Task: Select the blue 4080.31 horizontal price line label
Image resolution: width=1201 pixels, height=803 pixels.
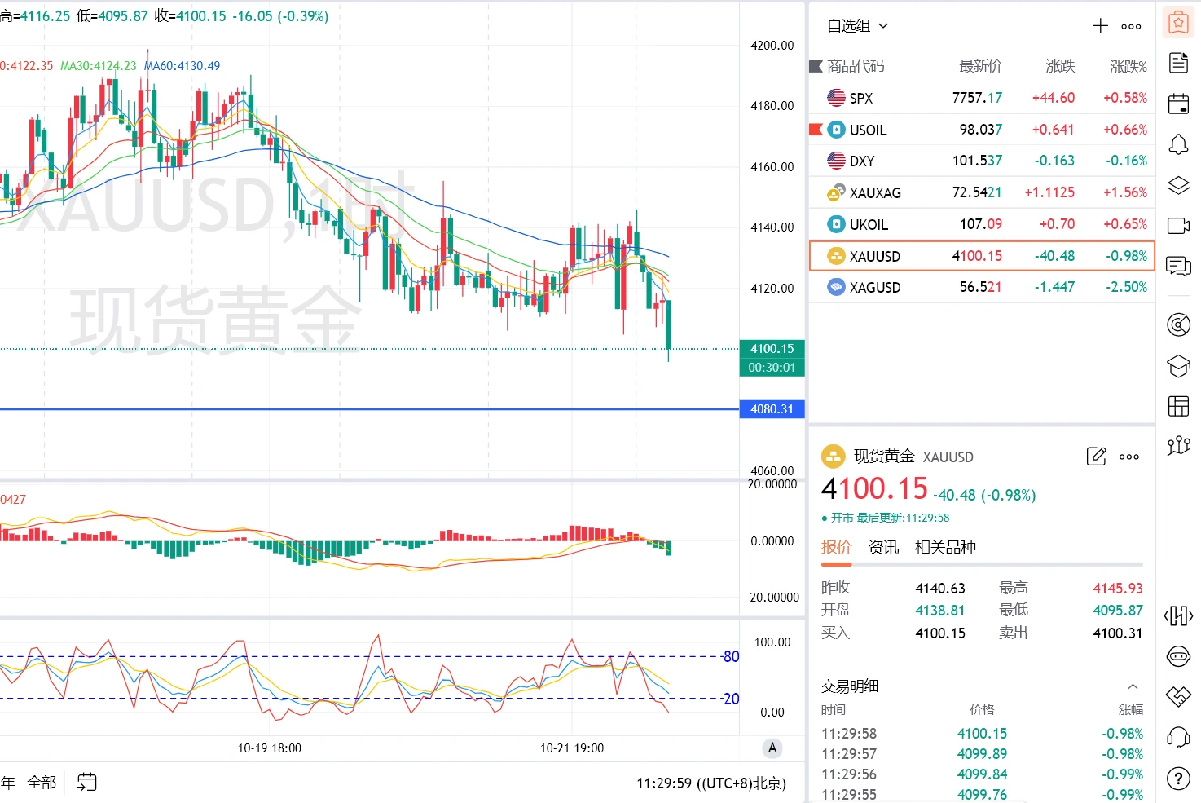Action: click(x=772, y=409)
